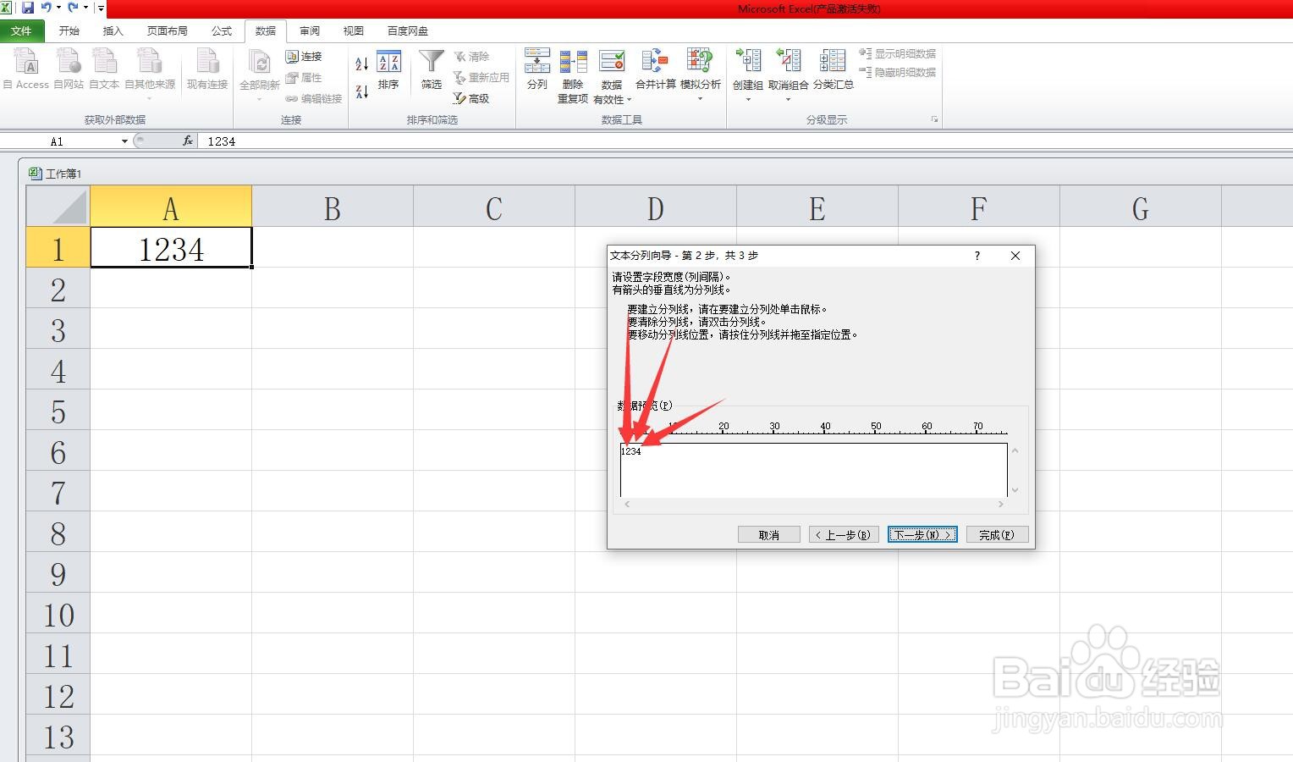Sort ascending A to Z icon

(361, 63)
